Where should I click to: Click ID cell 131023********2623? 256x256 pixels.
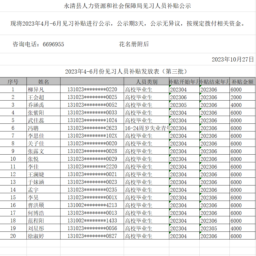click(x=92, y=128)
